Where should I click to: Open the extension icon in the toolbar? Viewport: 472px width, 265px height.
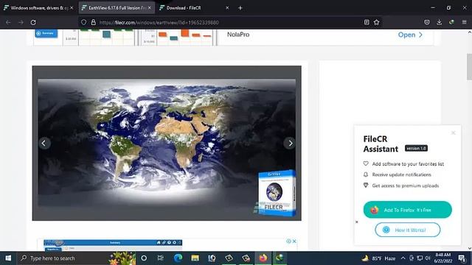pos(451,22)
